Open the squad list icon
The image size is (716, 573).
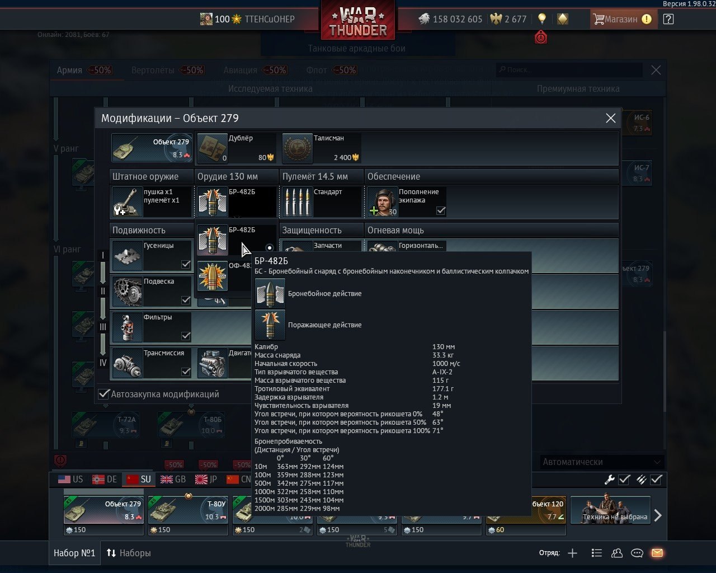click(x=597, y=553)
